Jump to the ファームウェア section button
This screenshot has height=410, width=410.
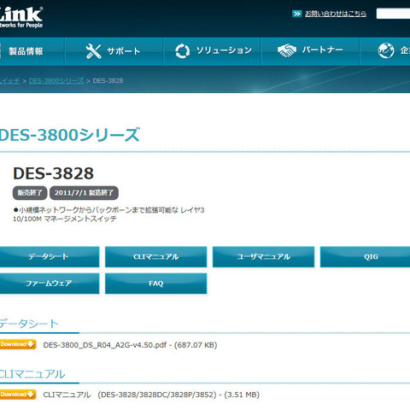[x=50, y=284]
